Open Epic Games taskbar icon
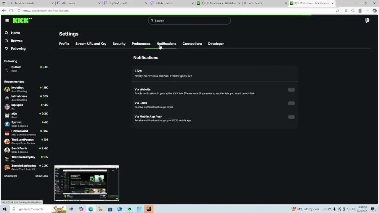Image resolution: width=379 pixels, height=213 pixels. point(149,209)
